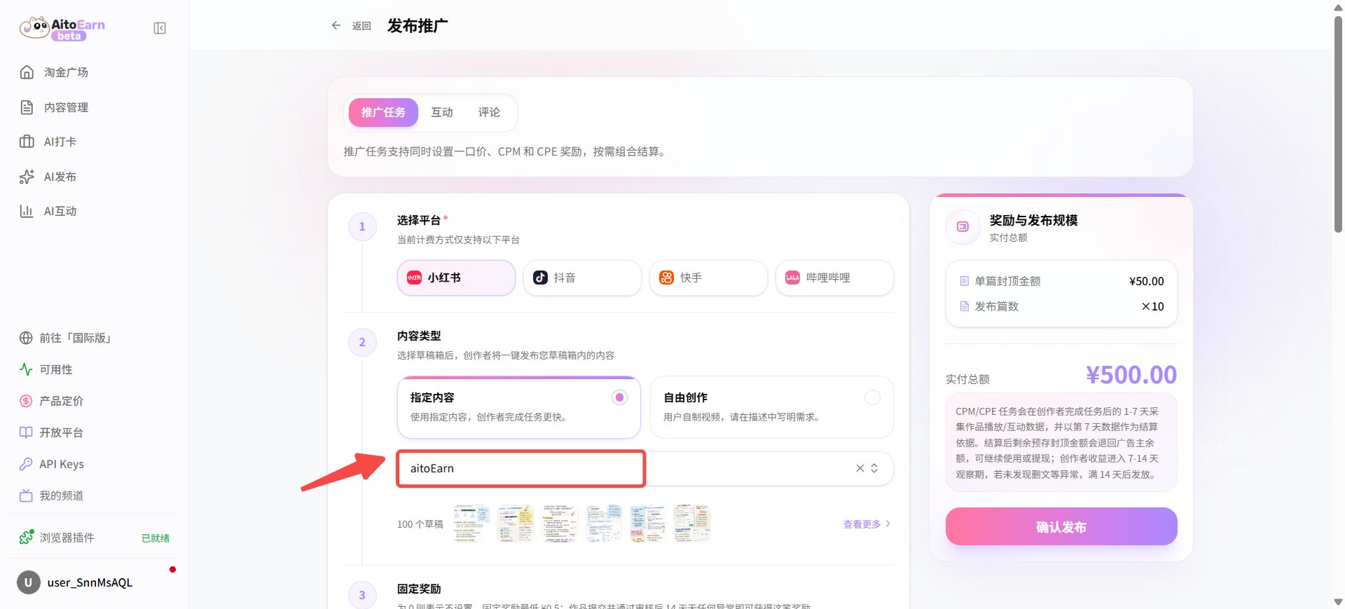Screen dimensions: 1345x609
Task: Select the 哔哩哔哩 platform
Action: [834, 278]
